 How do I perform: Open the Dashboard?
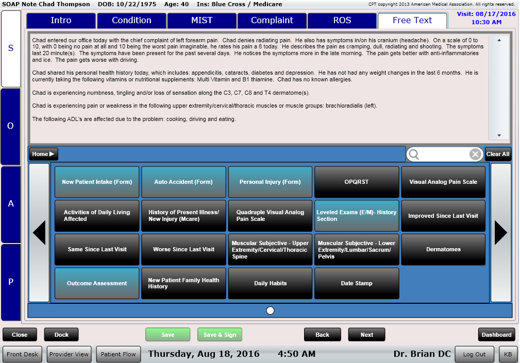496,335
